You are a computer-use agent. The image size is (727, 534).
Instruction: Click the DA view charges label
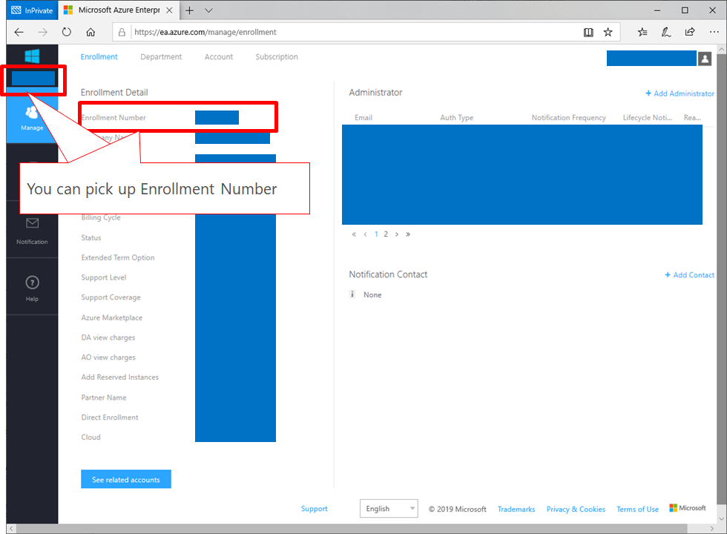(x=108, y=337)
